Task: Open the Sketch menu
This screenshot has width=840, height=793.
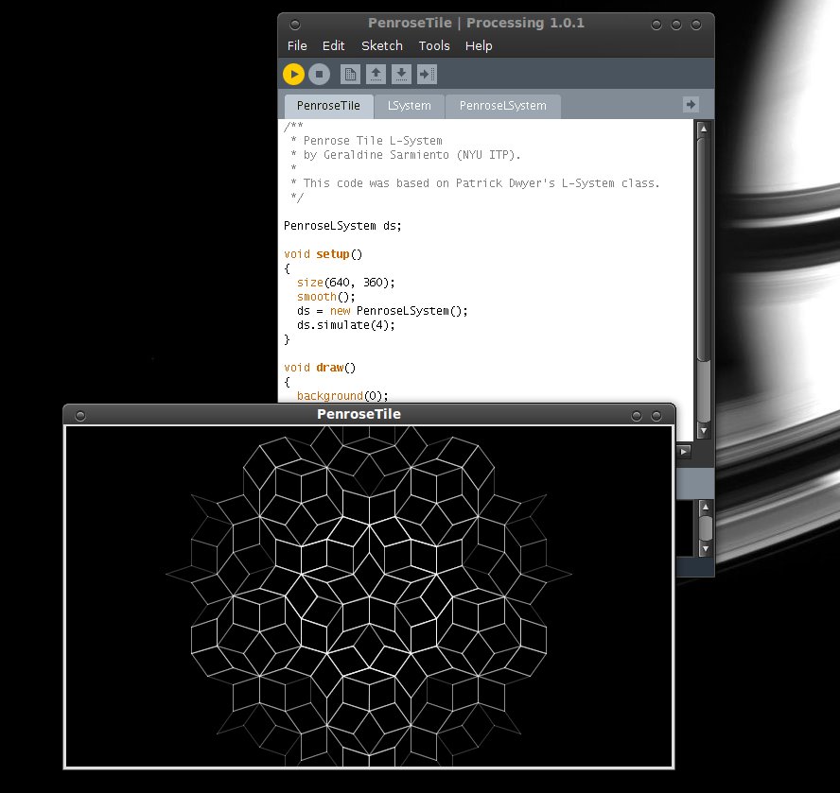Action: point(382,46)
